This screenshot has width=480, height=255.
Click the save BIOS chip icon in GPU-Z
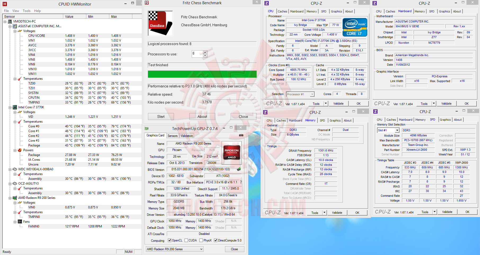click(239, 169)
